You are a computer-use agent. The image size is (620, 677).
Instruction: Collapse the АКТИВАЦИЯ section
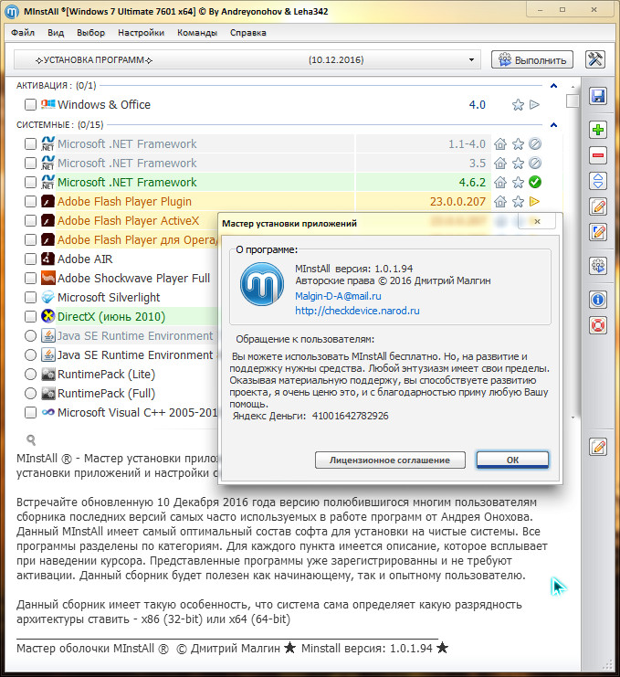point(553,86)
